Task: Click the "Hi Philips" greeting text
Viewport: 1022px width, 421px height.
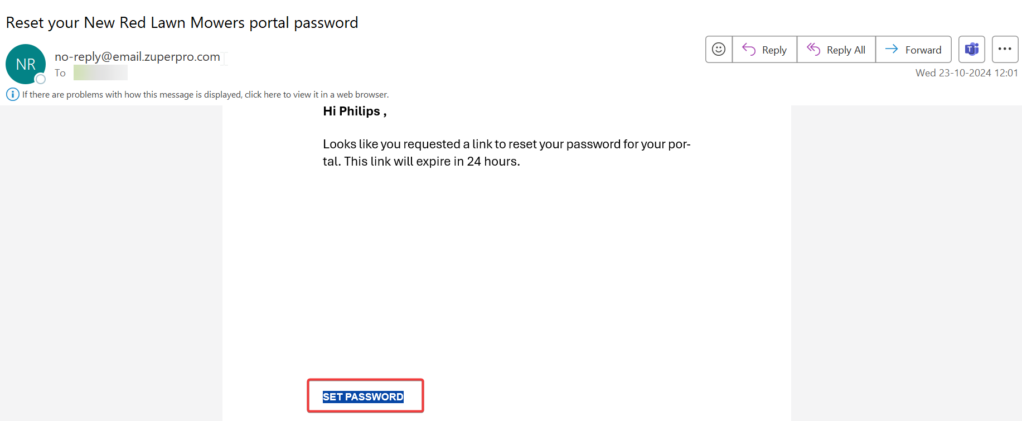Action: click(x=355, y=112)
